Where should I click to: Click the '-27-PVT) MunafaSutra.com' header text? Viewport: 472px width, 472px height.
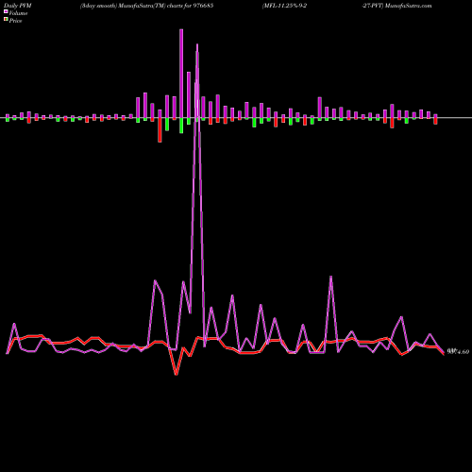pyautogui.click(x=396, y=6)
